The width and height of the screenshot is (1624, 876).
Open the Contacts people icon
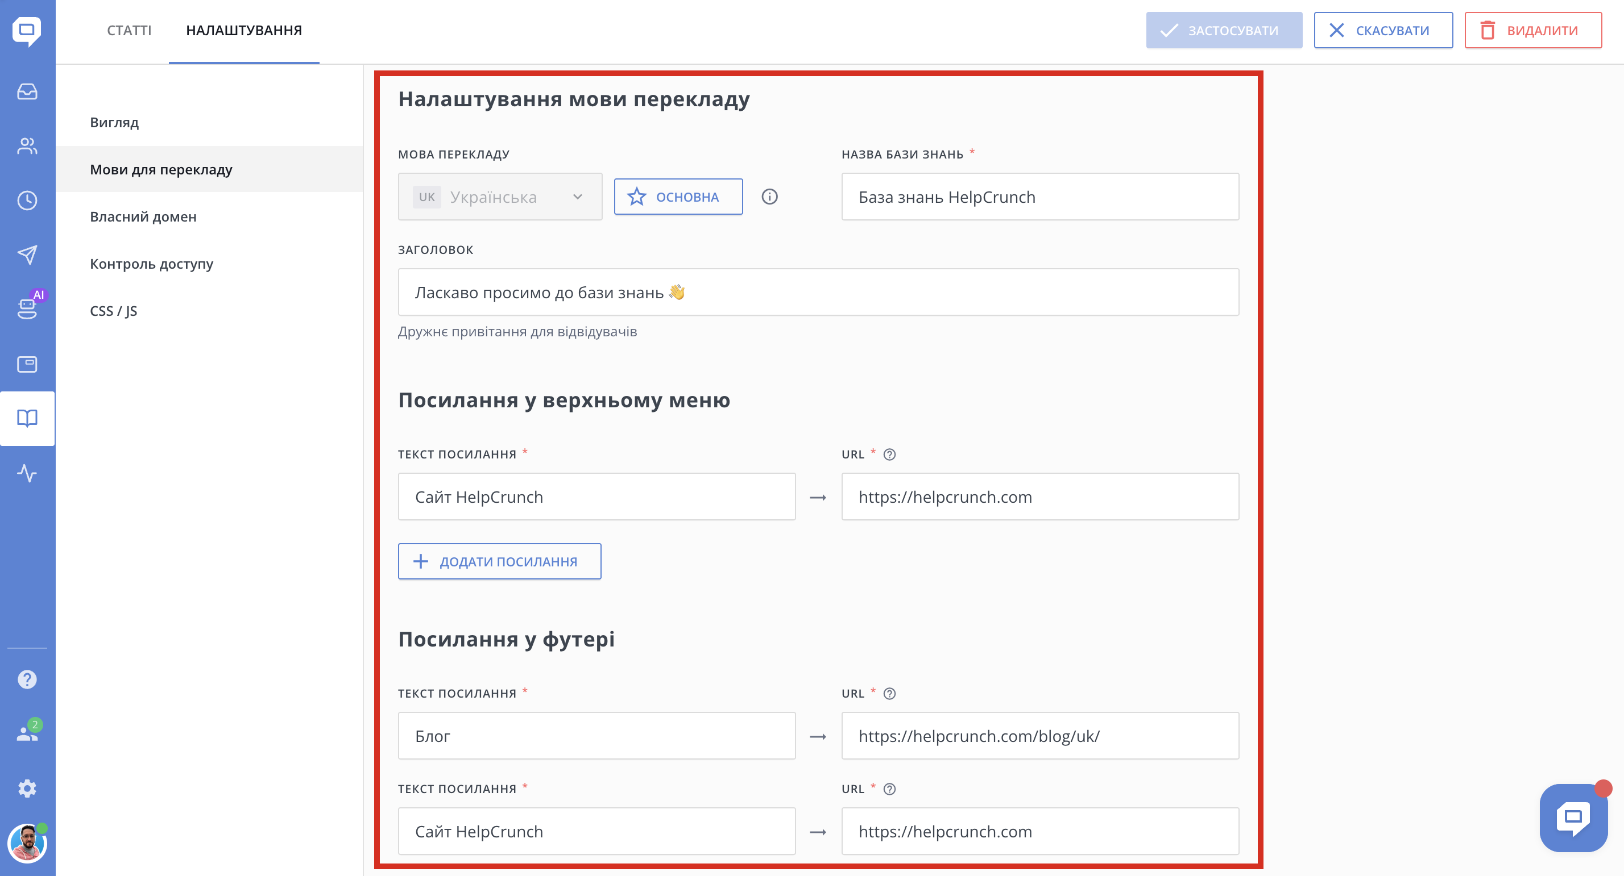[x=27, y=146]
